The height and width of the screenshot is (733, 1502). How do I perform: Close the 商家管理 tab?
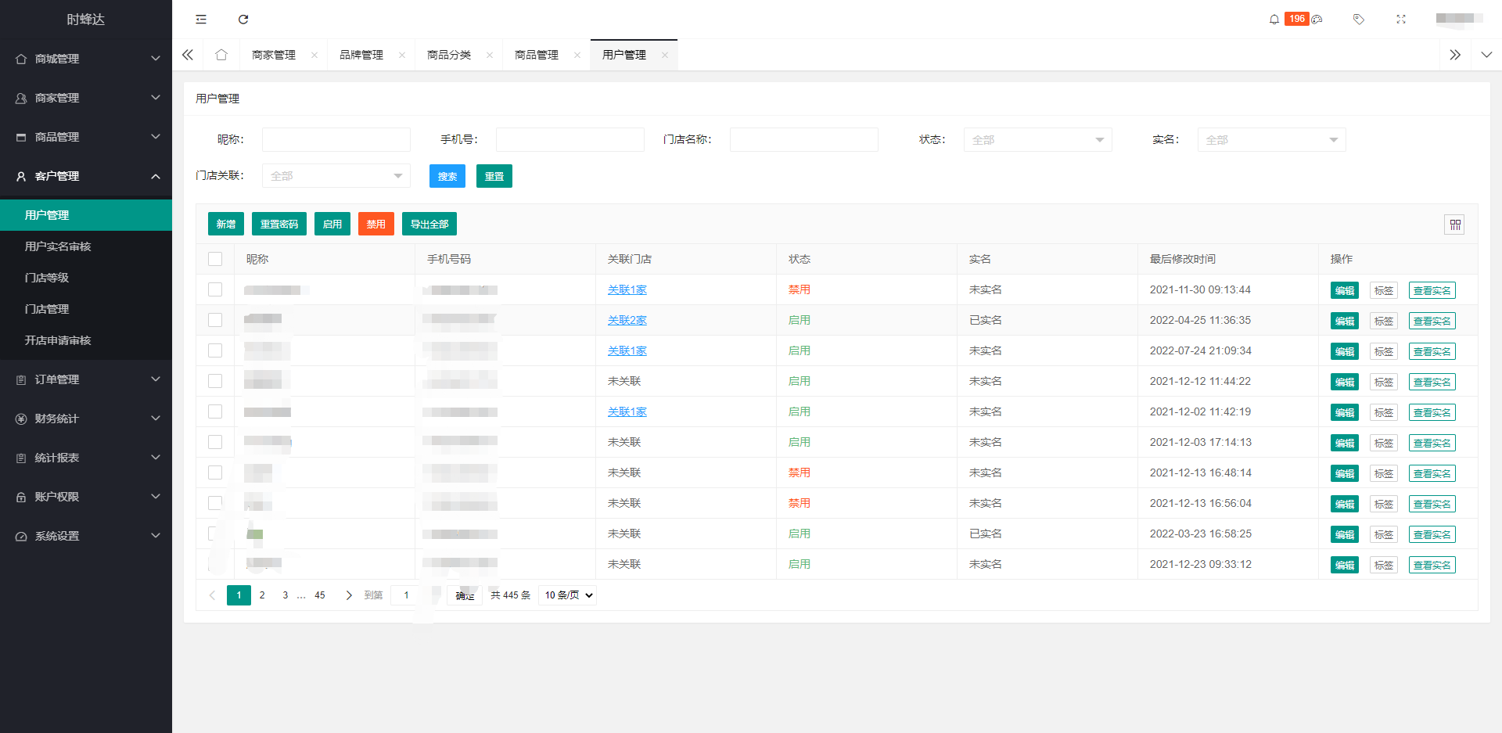314,55
